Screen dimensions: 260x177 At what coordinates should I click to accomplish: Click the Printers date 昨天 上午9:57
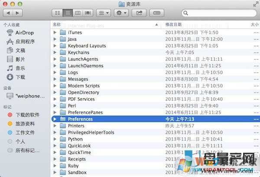(179, 126)
